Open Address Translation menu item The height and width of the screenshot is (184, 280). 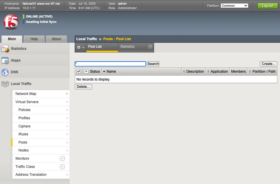point(41,175)
